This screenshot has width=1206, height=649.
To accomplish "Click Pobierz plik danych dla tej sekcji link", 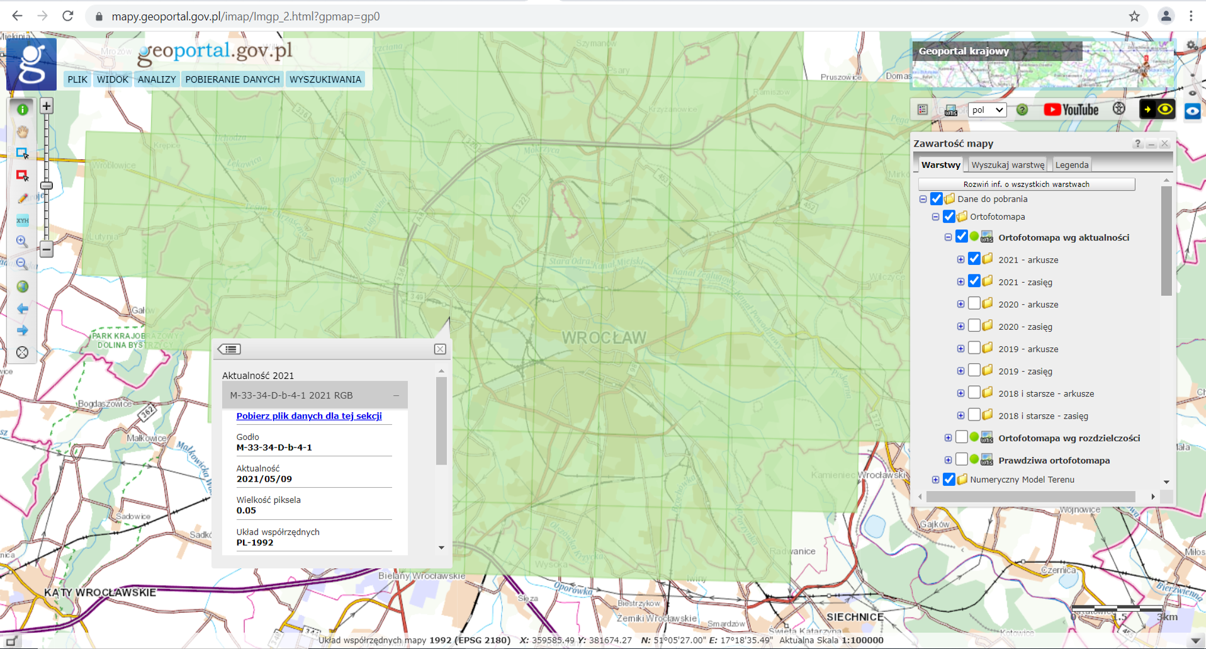I will (308, 415).
